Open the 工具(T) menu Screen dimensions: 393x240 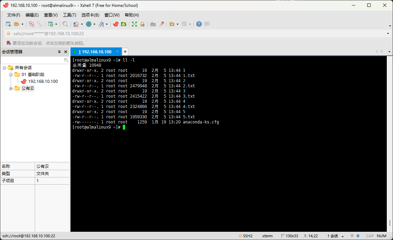(69, 15)
